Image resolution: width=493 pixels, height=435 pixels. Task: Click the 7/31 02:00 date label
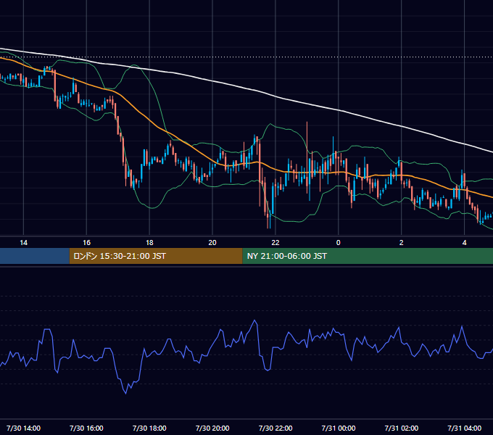pos(402,428)
